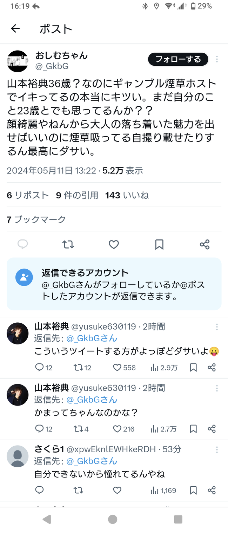This screenshot has height=533, width=228.
Task: Like the main post with the heart icon
Action: (x=114, y=244)
